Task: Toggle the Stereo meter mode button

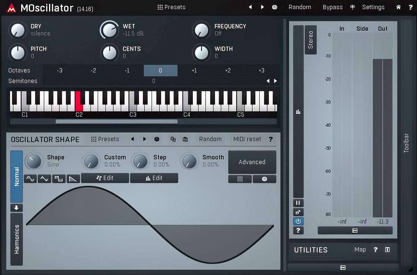Action: click(311, 40)
